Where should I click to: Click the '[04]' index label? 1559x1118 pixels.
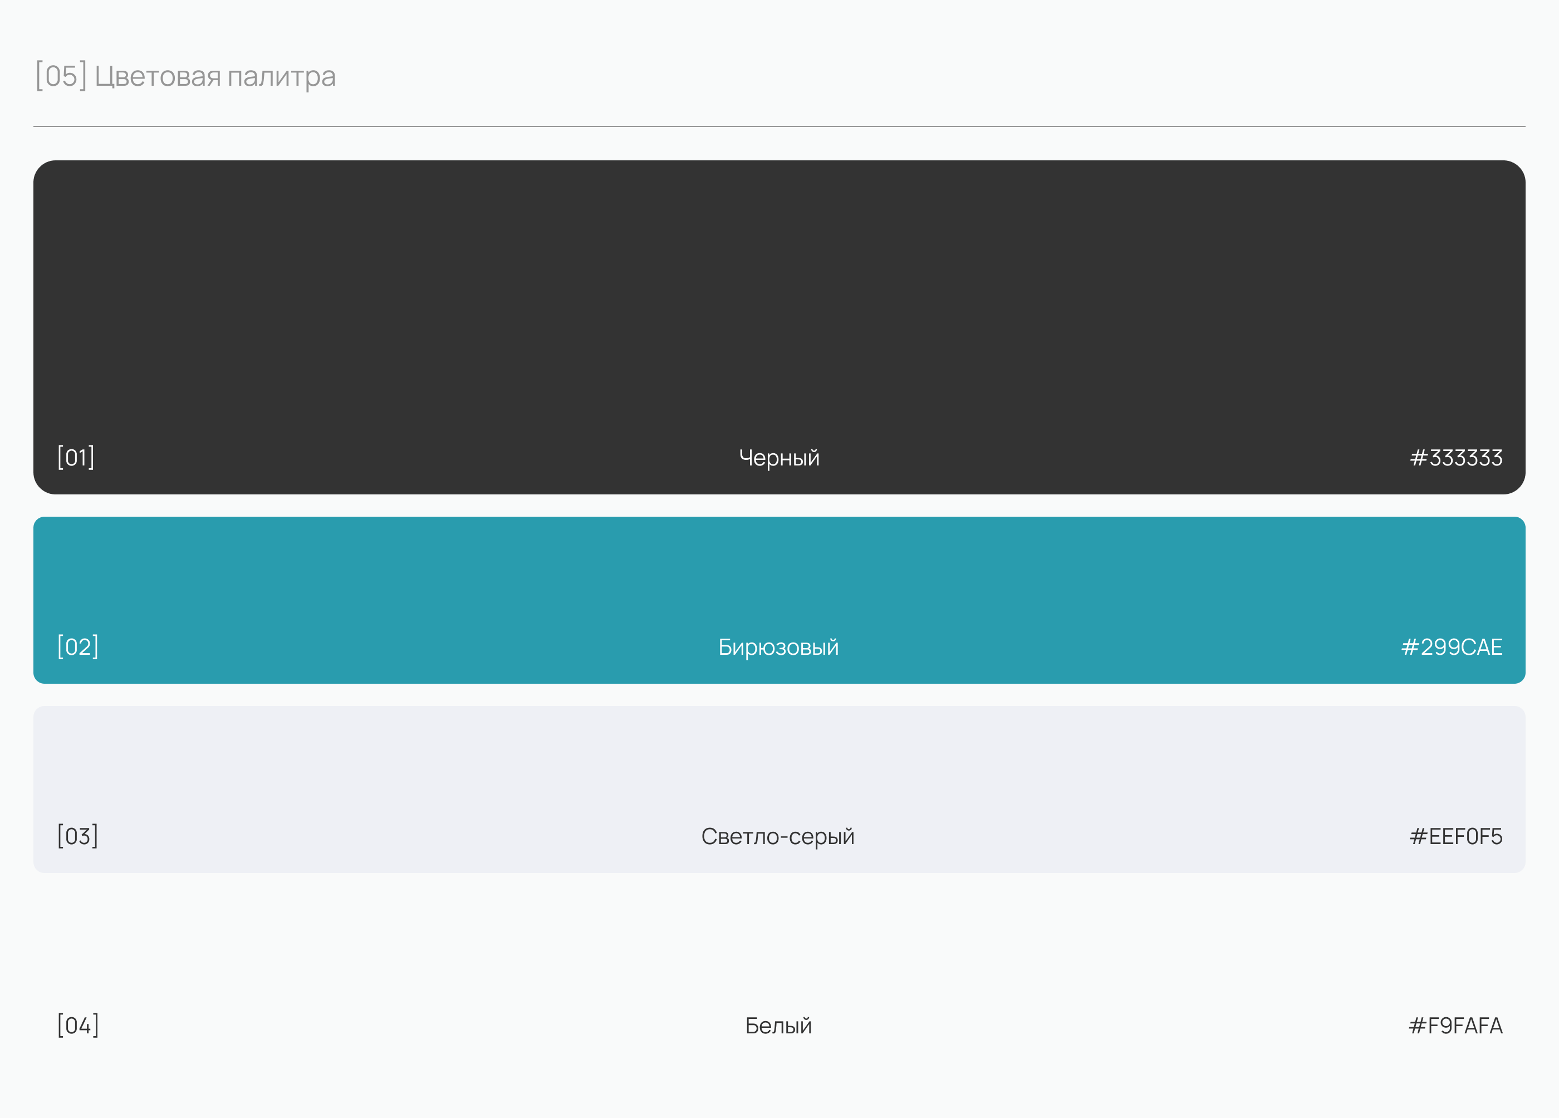[x=78, y=1025]
